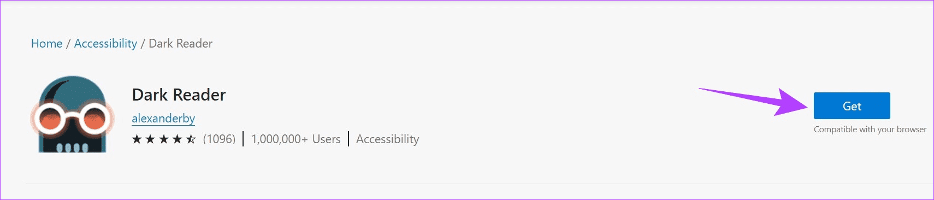Click the third rating star
Viewport: 934px width, 200px height.
(164, 139)
